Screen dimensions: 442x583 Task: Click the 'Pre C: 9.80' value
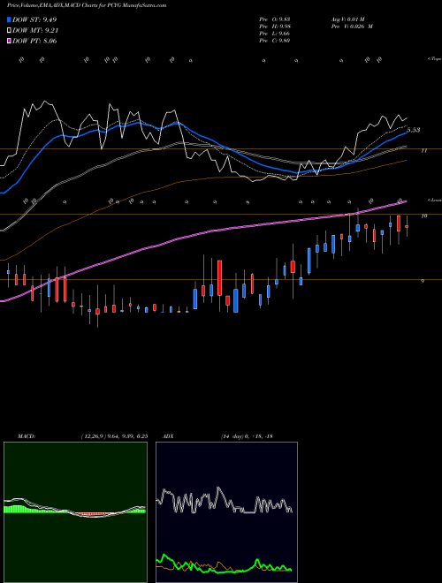[275, 41]
